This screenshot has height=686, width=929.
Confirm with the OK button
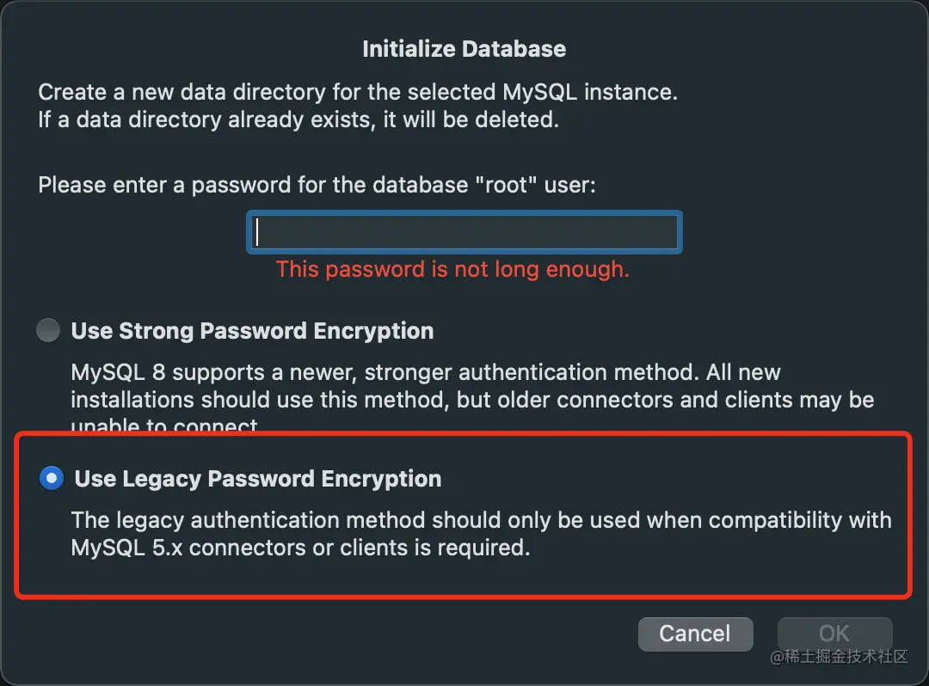click(834, 634)
